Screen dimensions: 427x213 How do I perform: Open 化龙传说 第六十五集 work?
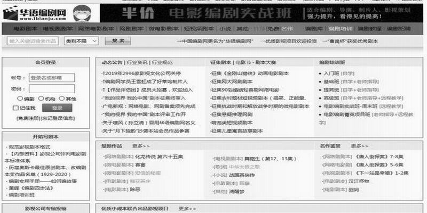click(x=159, y=157)
